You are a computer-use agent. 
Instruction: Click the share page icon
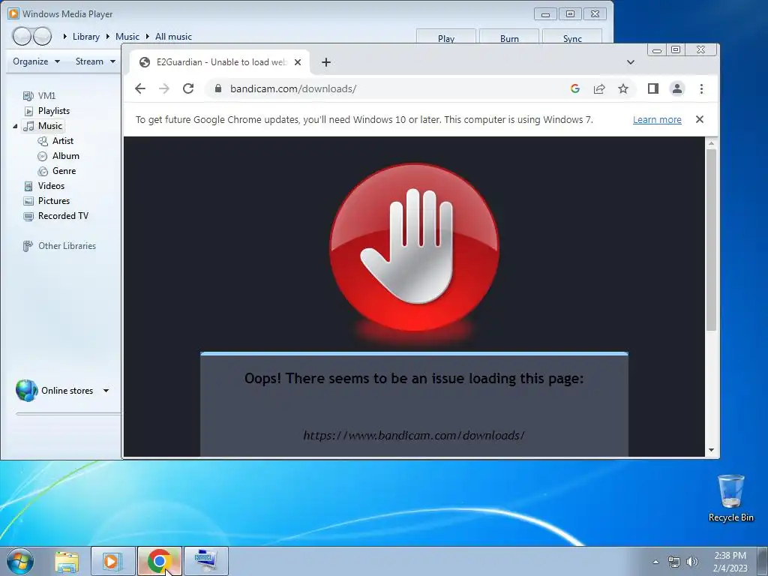click(599, 88)
